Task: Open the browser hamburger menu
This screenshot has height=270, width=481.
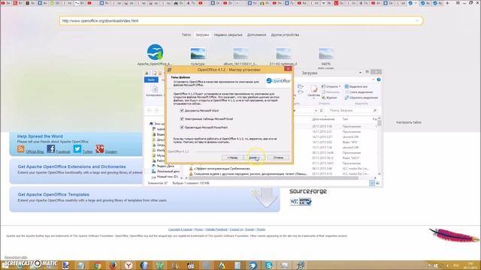Action: click(x=458, y=3)
